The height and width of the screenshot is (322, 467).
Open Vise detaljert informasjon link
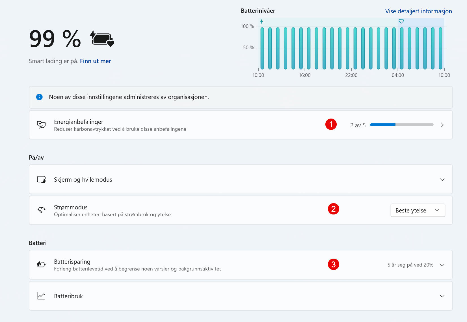point(418,11)
